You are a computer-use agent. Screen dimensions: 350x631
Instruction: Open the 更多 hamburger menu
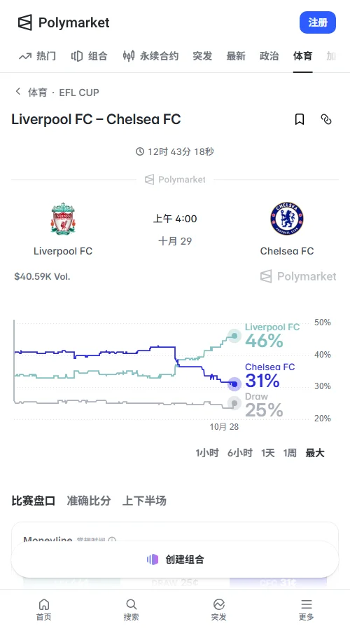pos(306,604)
